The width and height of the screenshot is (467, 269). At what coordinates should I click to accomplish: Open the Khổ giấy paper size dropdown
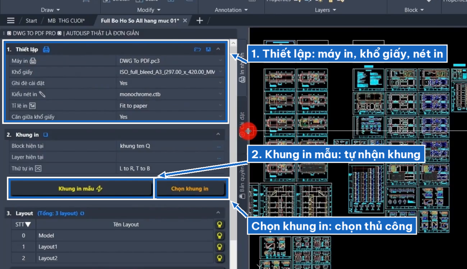tap(220, 72)
